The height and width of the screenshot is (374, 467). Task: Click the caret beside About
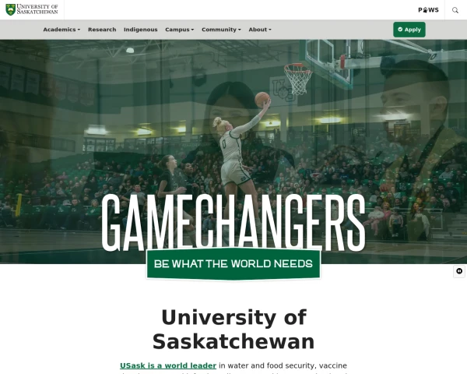point(270,30)
